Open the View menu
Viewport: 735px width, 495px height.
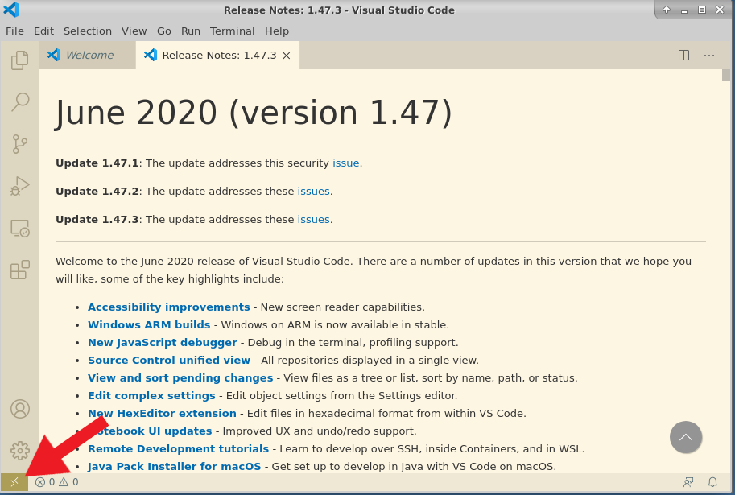[134, 31]
